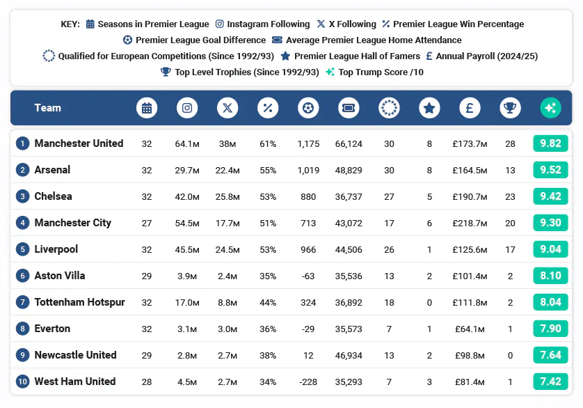Click the pound payroll header icon
The width and height of the screenshot is (583, 408).
(470, 108)
